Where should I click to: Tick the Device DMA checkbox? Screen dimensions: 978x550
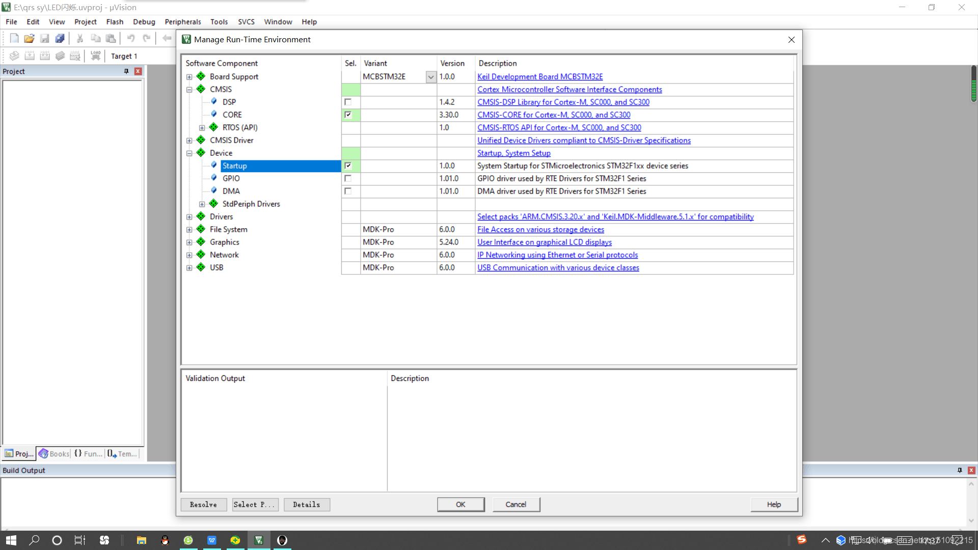tap(348, 191)
